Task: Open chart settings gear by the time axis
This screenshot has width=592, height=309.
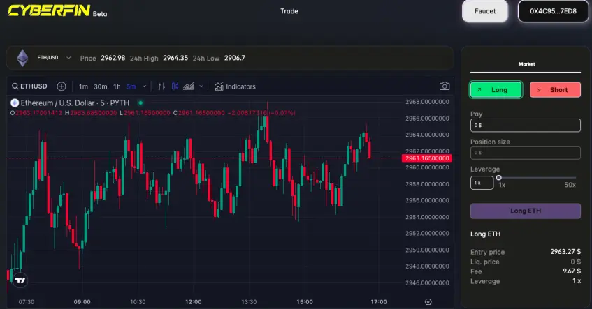Action: [428, 301]
